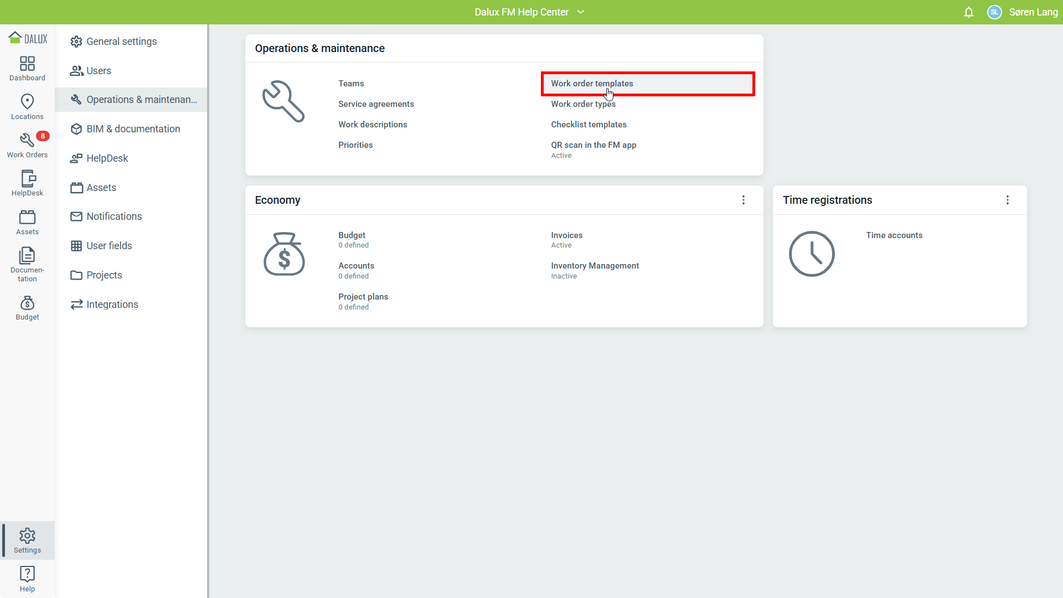
Task: Open the Dashboard icon in sidebar
Action: point(27,68)
